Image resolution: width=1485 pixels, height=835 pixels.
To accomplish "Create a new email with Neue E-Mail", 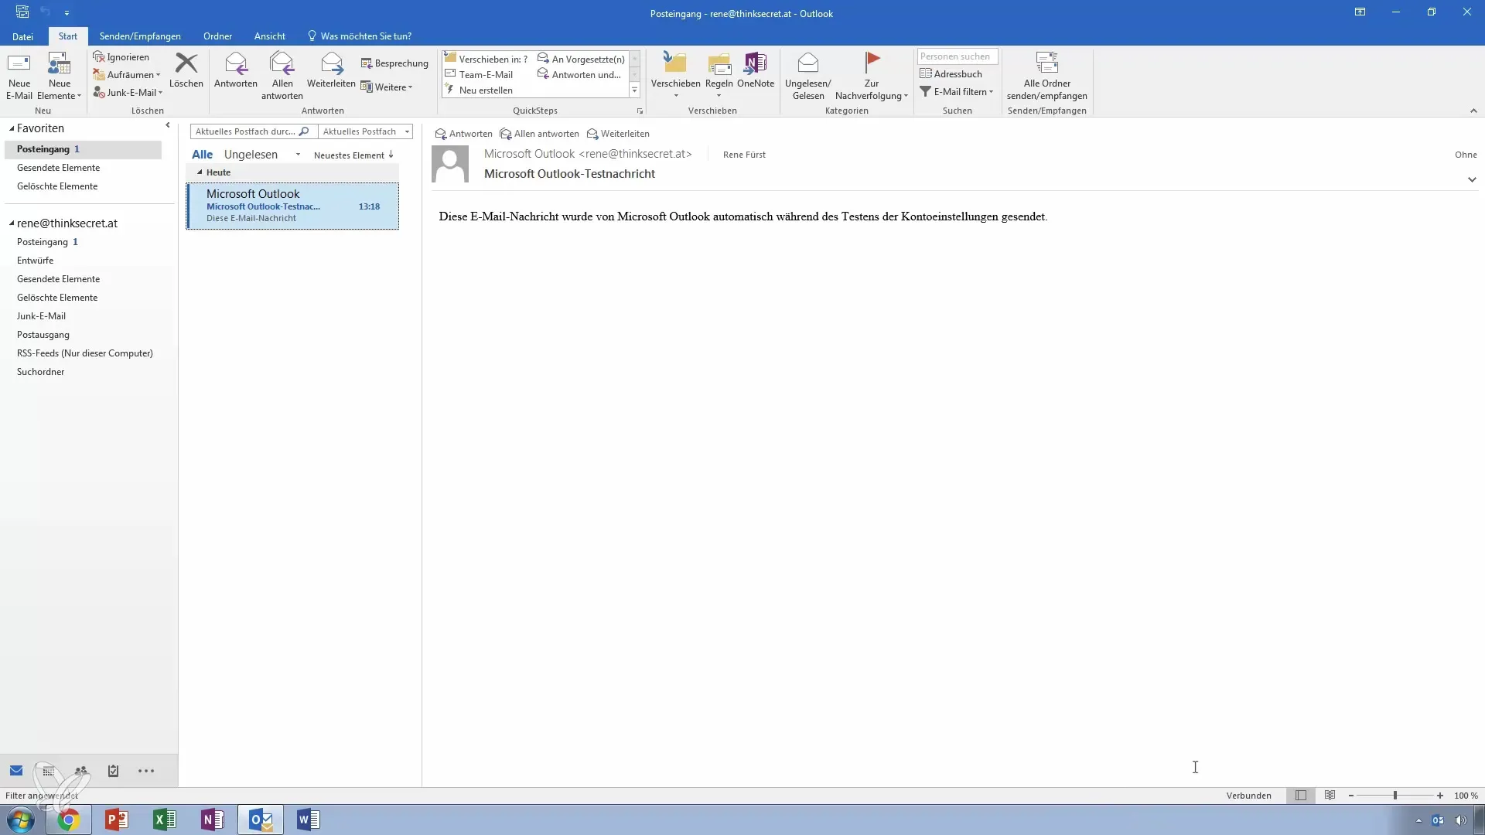I will [x=19, y=77].
